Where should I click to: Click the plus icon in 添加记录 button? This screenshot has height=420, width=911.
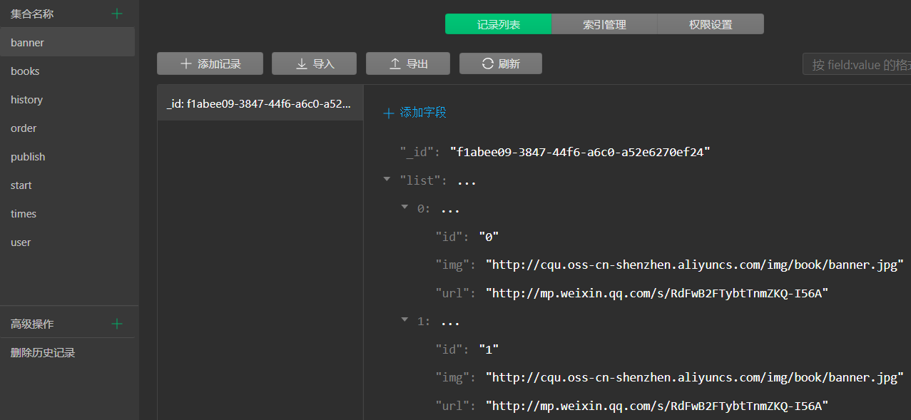[186, 63]
